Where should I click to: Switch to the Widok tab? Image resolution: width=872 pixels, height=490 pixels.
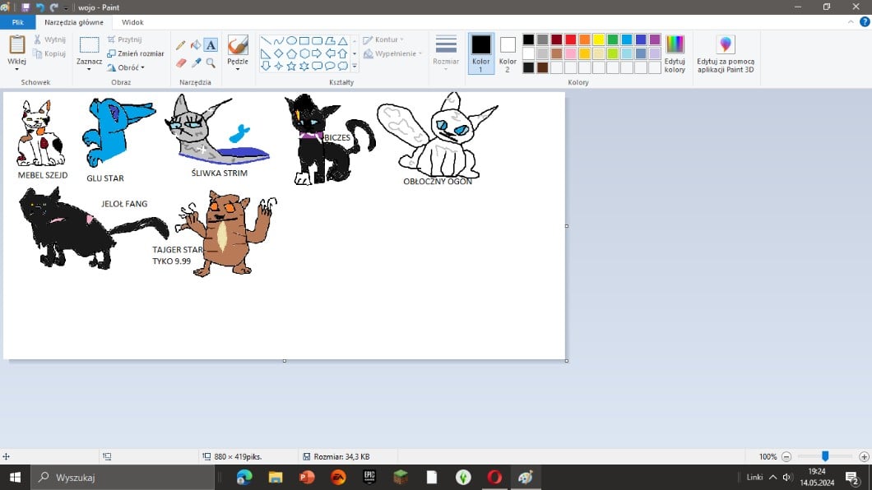[132, 23]
